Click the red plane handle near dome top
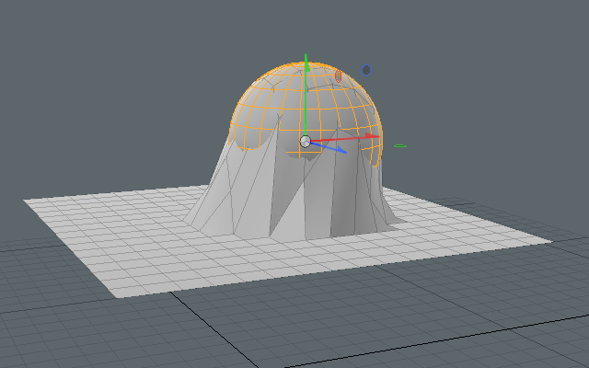This screenshot has width=589, height=368. coord(338,76)
